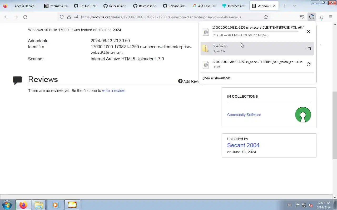Screen dimensions: 337x210
Task: Click the Addeddate value 2024-06-13 20:30:50
Action: (x=110, y=41)
